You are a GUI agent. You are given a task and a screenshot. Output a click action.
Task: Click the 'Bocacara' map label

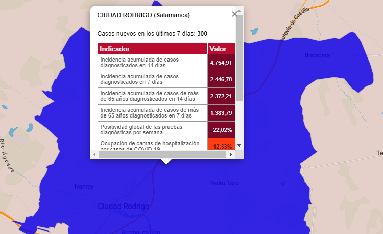[317, 55]
